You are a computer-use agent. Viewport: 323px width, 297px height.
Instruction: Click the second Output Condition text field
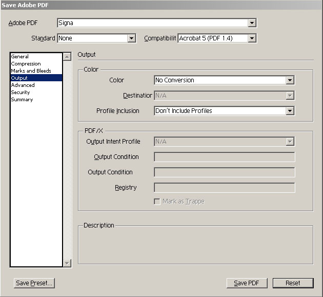pyautogui.click(x=225, y=172)
